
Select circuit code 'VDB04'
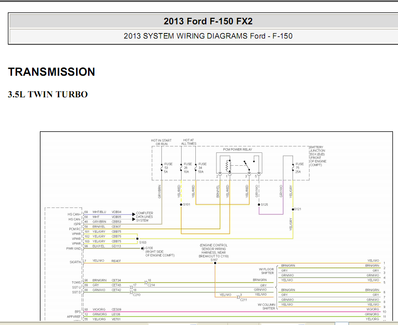point(116,212)
